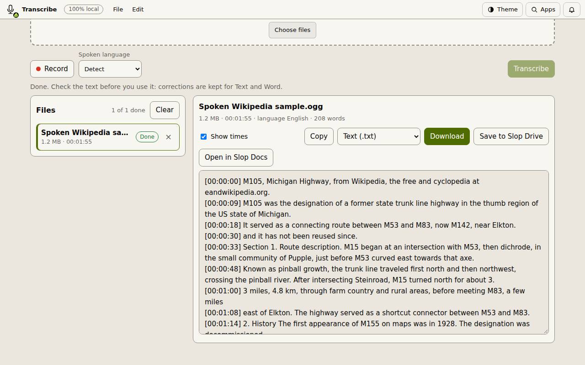Image resolution: width=585 pixels, height=365 pixels.
Task: Open transcript in Slop Docs
Action: click(x=236, y=157)
